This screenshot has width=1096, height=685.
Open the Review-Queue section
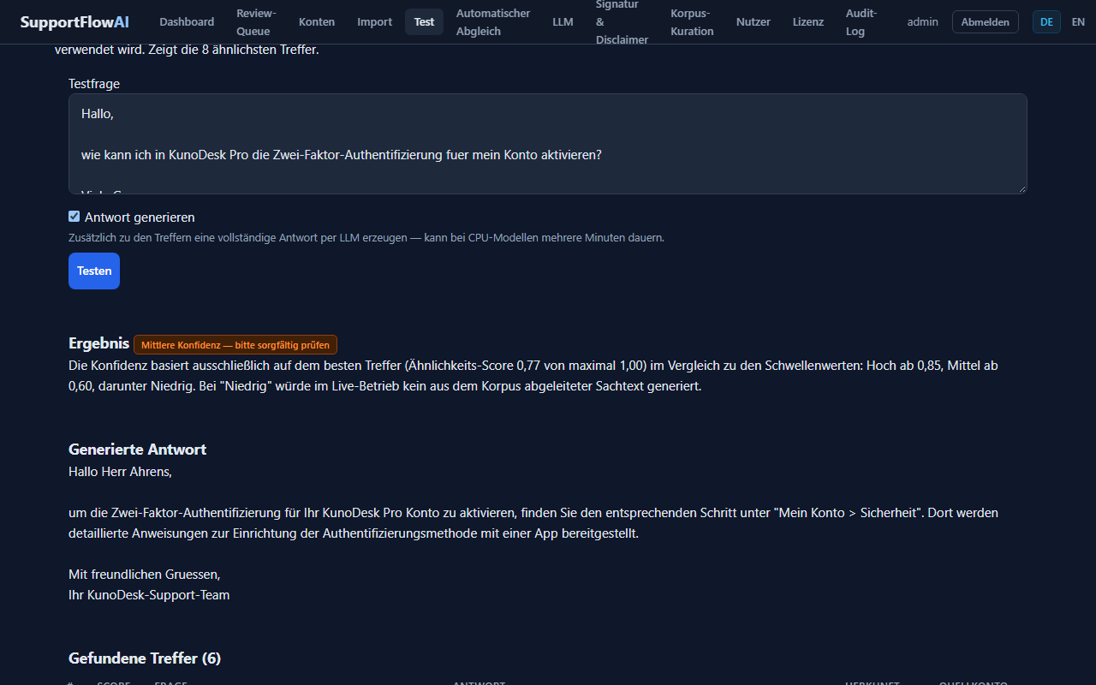click(x=256, y=22)
